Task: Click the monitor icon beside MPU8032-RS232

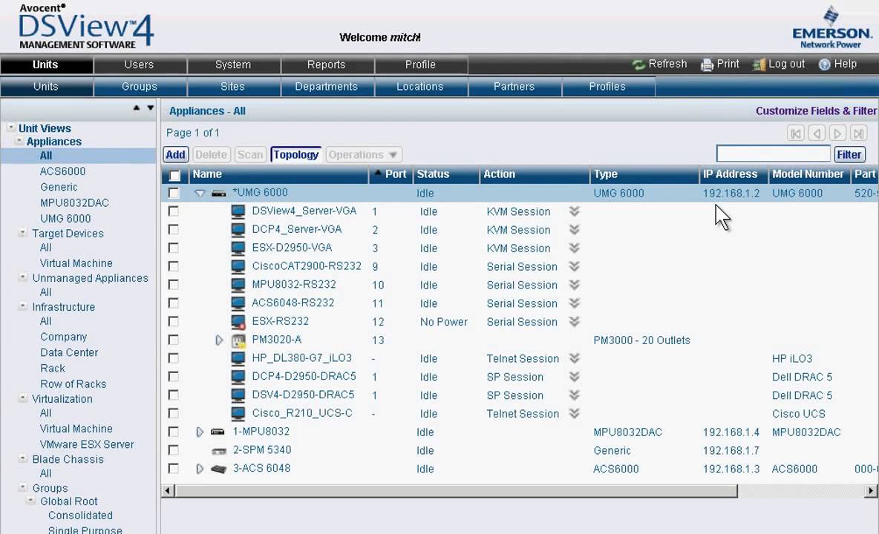Action: click(x=238, y=285)
